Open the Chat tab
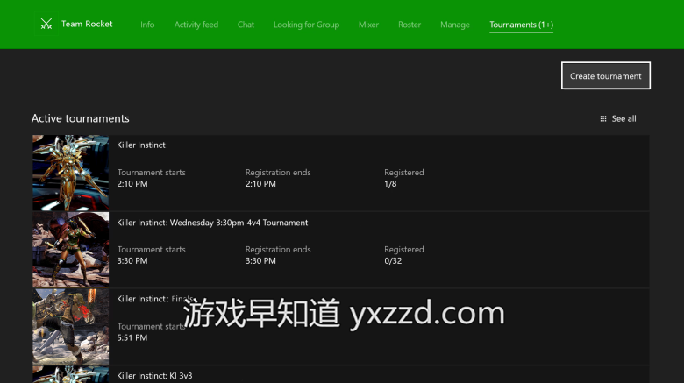This screenshot has height=383, width=684. click(246, 25)
